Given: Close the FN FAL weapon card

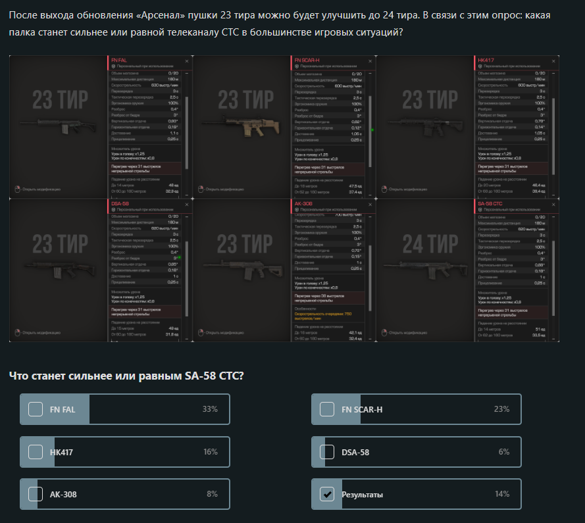Looking at the screenshot, I should (x=187, y=61).
